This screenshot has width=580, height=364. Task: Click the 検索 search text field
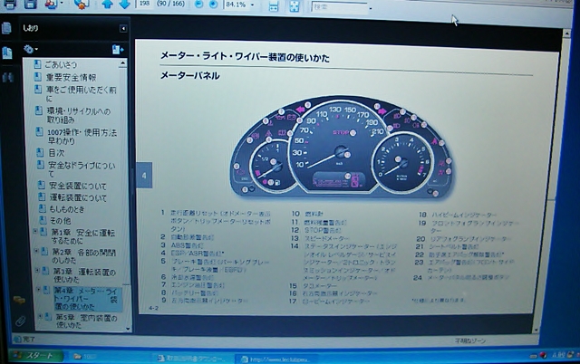pos(339,7)
